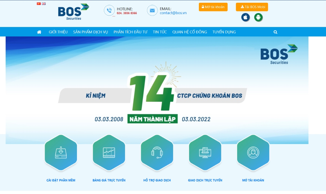Open the GIỚI THIỆU menu
The height and width of the screenshot is (194, 326).
[58, 32]
